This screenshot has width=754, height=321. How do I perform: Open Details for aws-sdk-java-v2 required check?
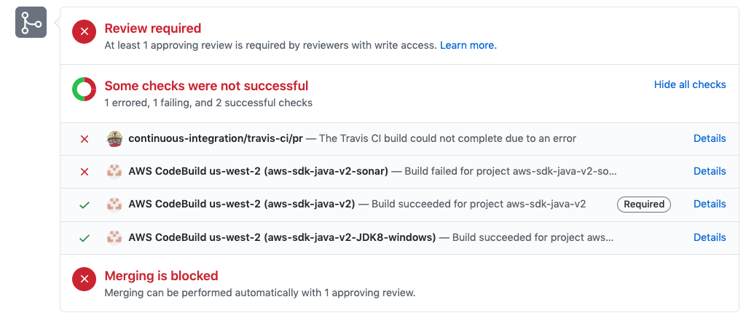point(710,204)
